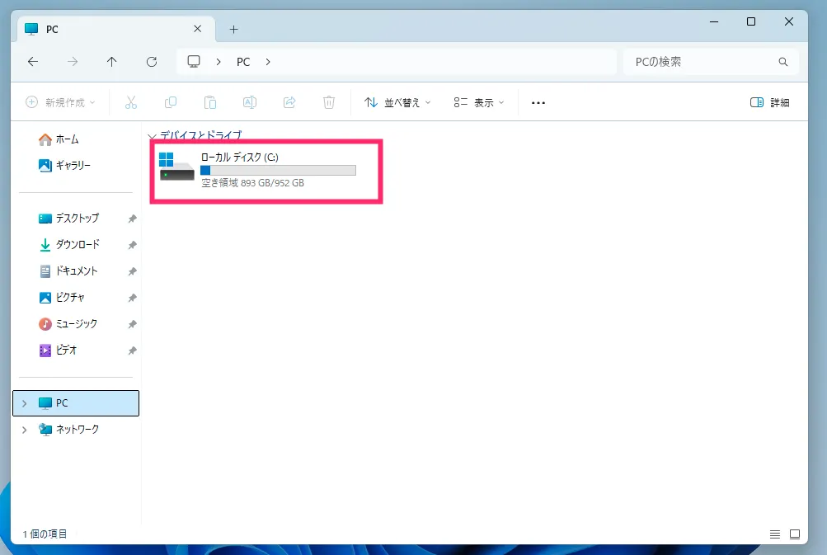Click the PC breadcrumb in address bar
Image resolution: width=827 pixels, height=555 pixels.
click(243, 62)
